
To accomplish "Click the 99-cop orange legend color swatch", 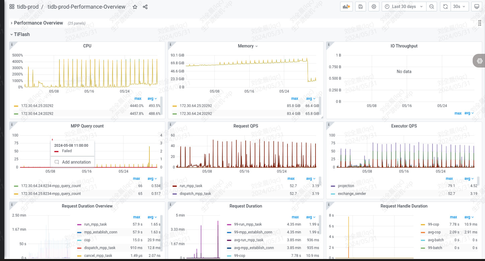I will [x=423, y=225].
